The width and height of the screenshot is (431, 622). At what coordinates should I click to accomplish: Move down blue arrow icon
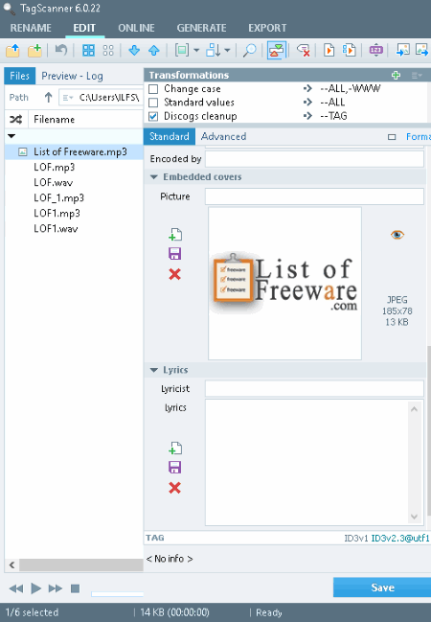134,51
